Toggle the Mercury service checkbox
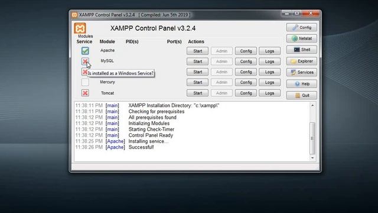The width and height of the screenshot is (378, 213). click(85, 82)
